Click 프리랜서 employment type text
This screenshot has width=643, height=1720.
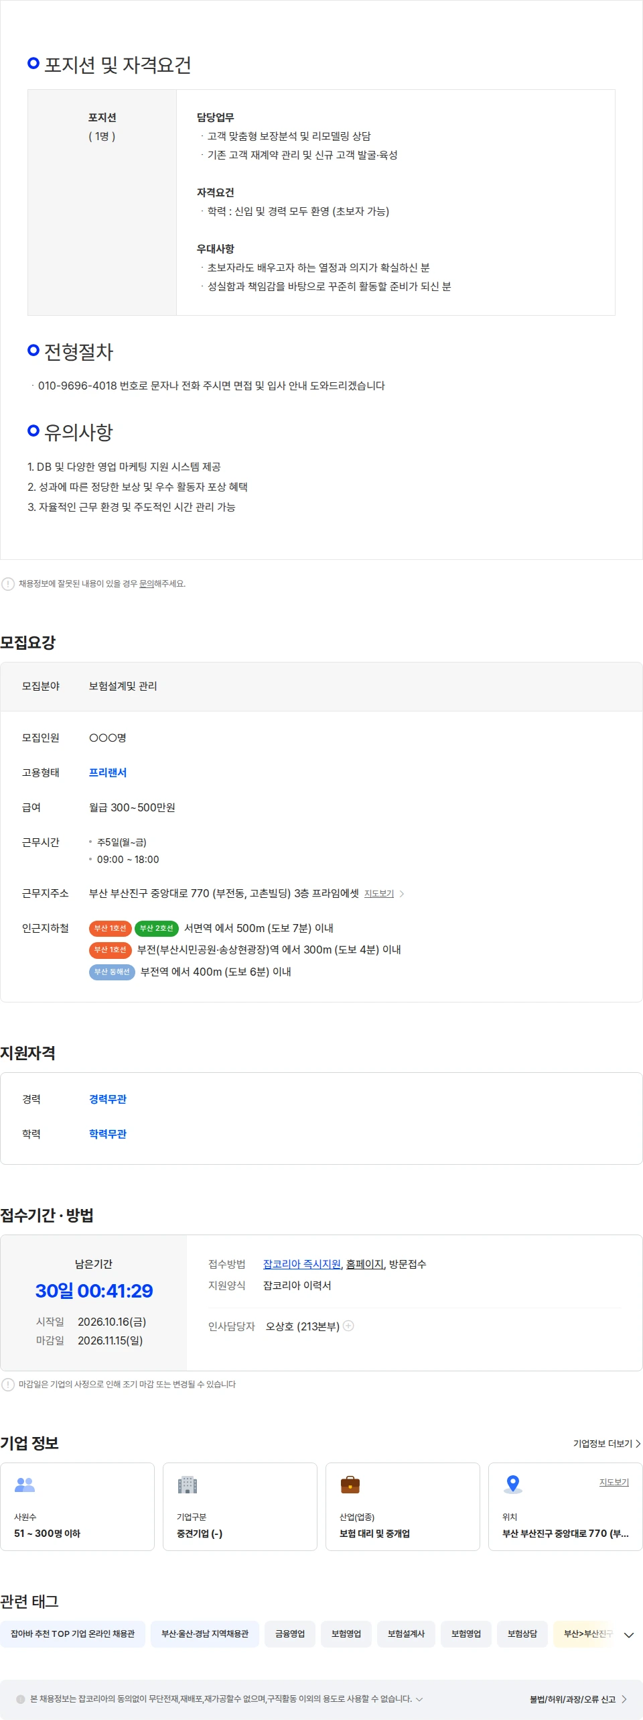(108, 772)
